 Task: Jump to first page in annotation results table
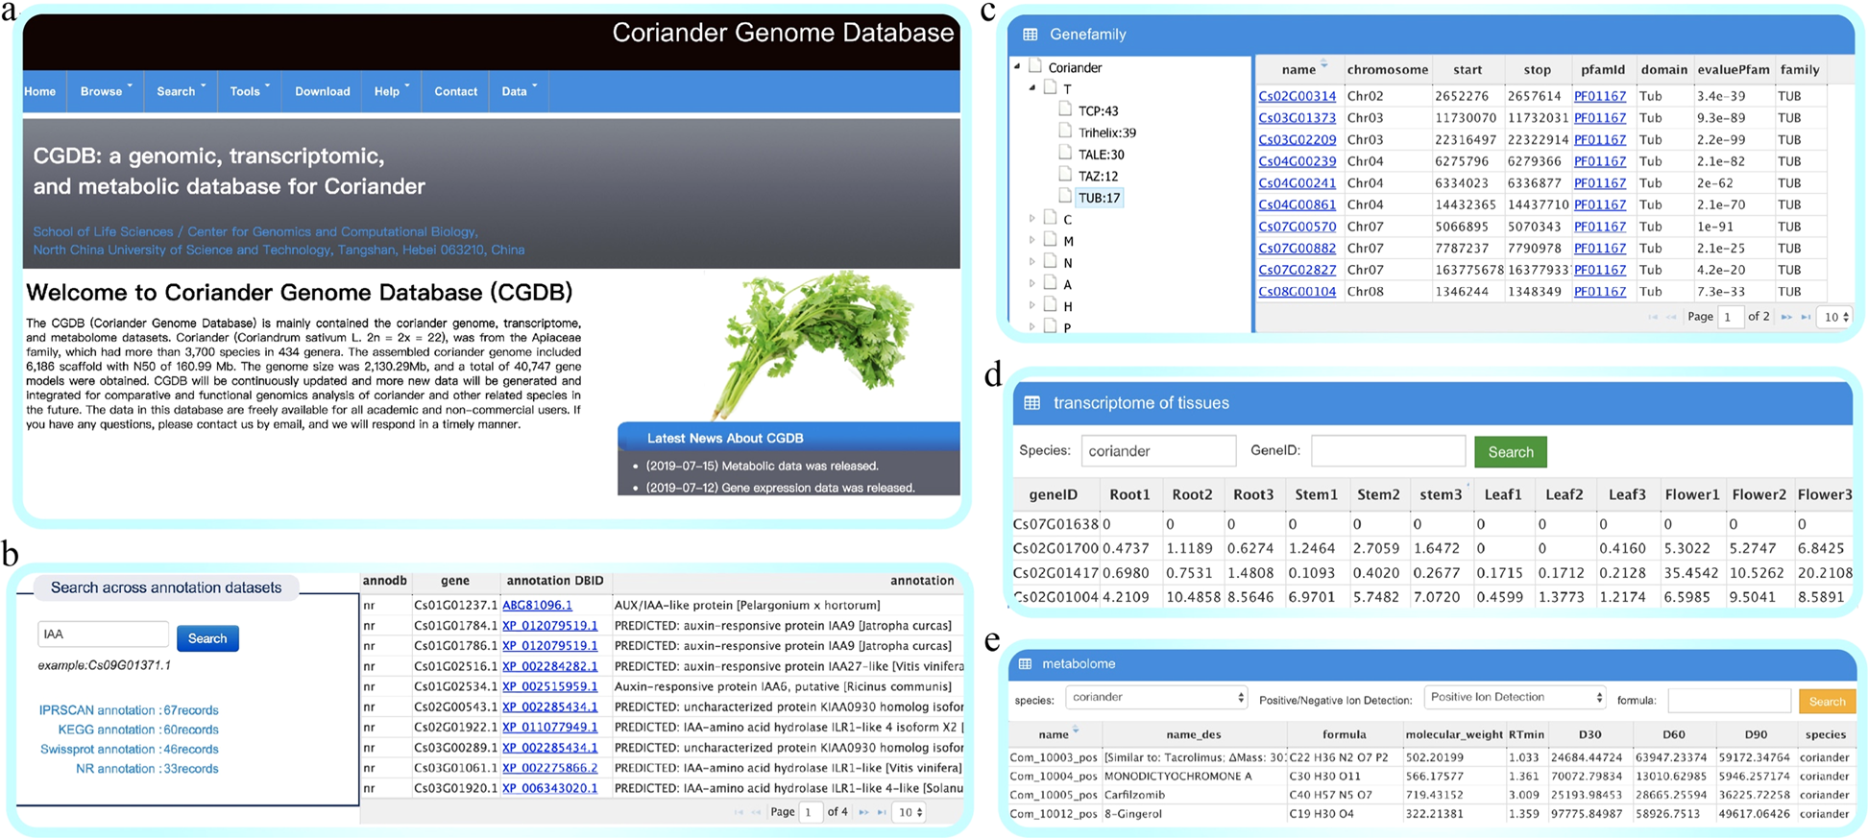click(739, 812)
